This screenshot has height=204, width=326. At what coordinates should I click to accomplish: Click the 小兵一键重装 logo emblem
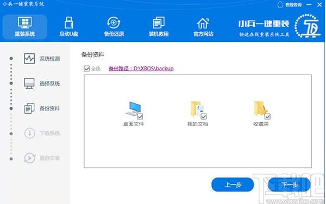308,26
